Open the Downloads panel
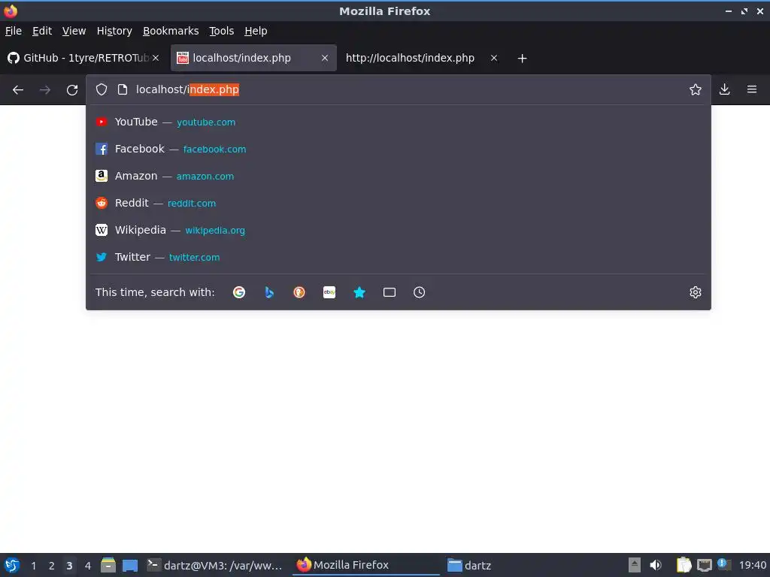Image resolution: width=770 pixels, height=577 pixels. click(x=724, y=89)
